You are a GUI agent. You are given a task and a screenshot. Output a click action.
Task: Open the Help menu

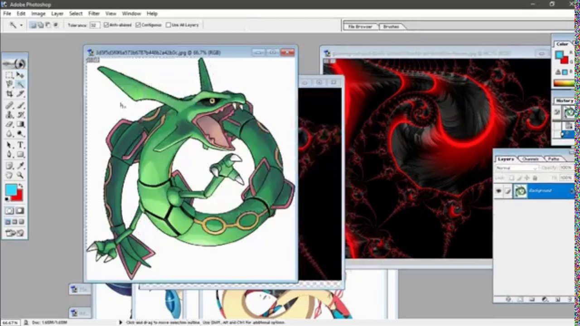click(x=152, y=14)
